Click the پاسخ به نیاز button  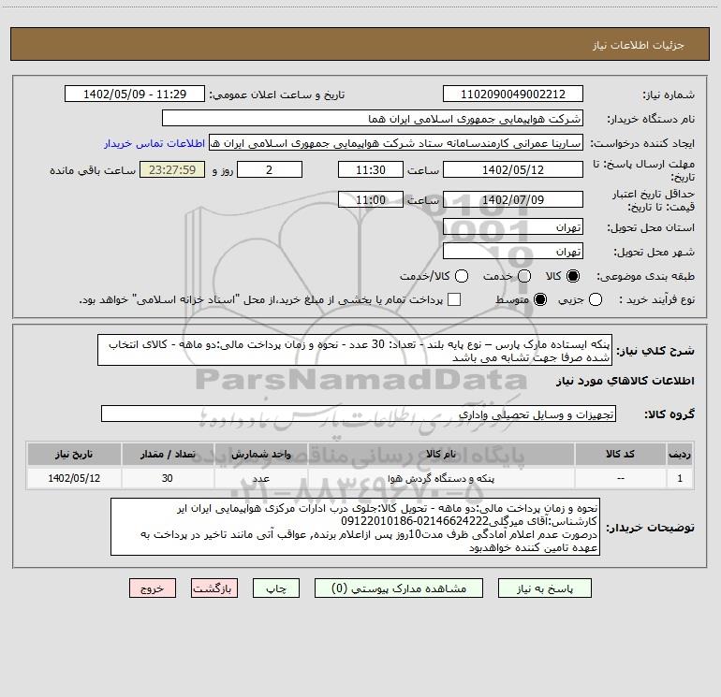tap(545, 588)
